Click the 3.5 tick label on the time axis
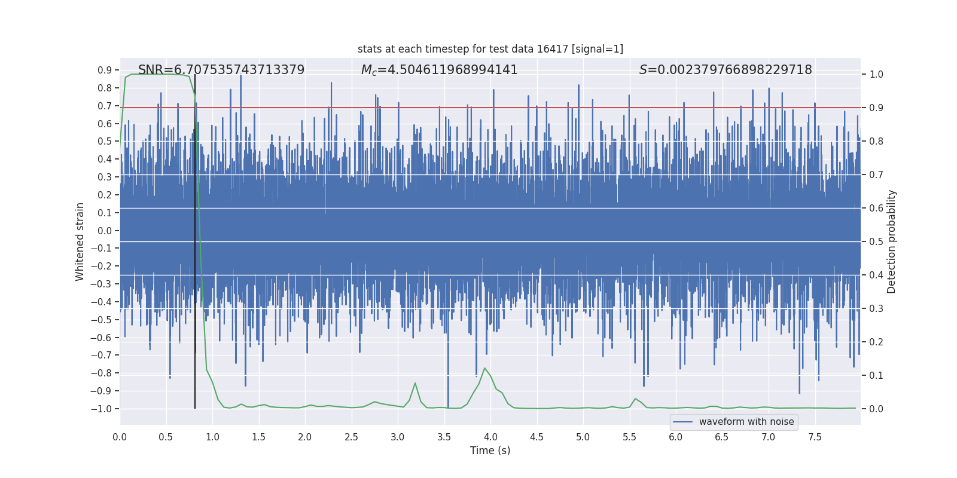957x478 pixels. pos(444,437)
